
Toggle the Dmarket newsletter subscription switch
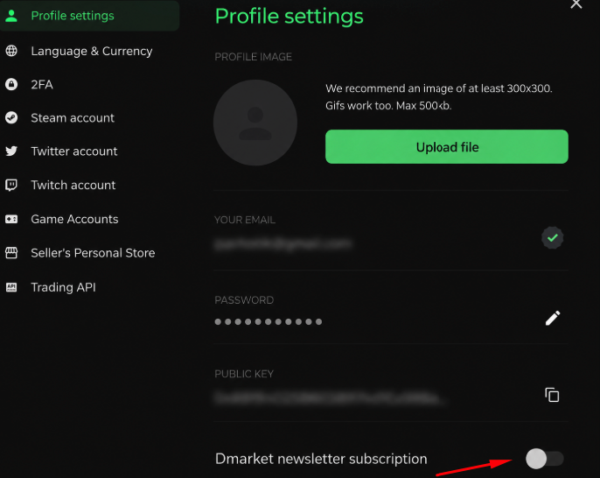(545, 459)
